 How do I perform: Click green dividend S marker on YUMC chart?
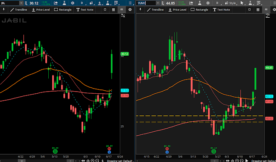pos(213,151)
